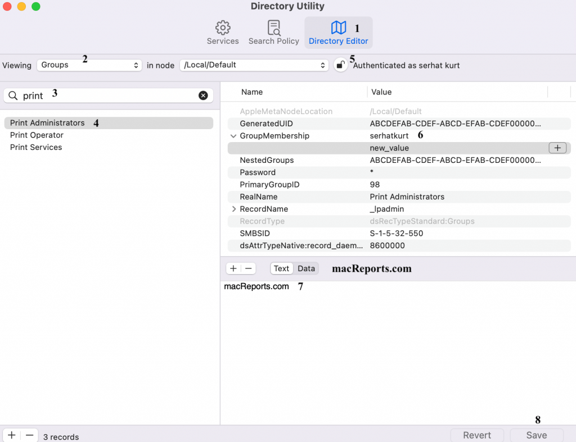This screenshot has width=576, height=442.
Task: Select Print Administrators group
Action: [109, 123]
